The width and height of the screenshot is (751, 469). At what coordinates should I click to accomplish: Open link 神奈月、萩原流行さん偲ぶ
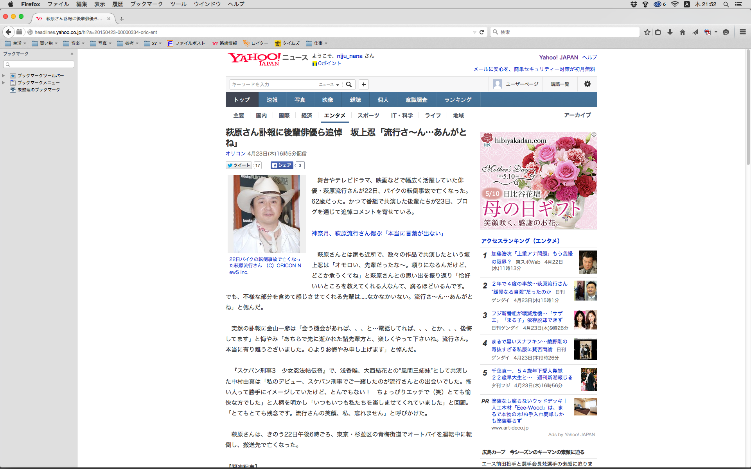coord(378,233)
